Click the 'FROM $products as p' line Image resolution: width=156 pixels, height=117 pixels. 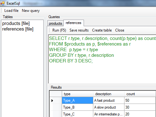click(x=90, y=44)
